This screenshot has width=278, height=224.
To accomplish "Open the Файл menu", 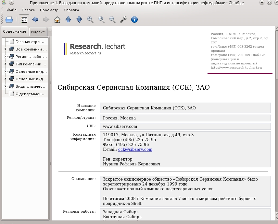I will (11, 10).
